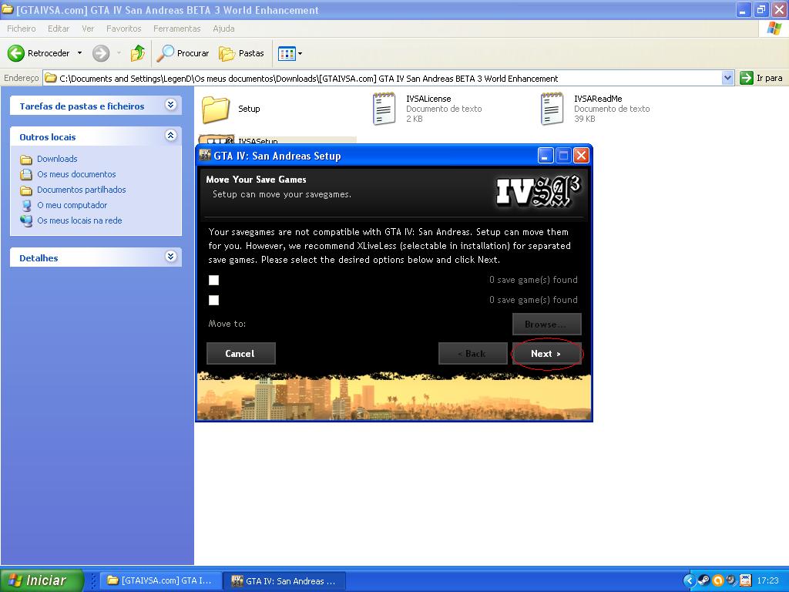Click the green Retroceder back arrow icon
This screenshot has height=592, width=789.
pyautogui.click(x=15, y=53)
